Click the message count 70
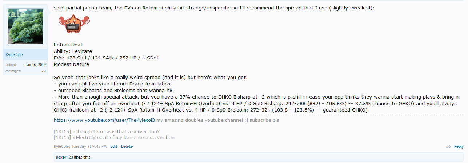 tap(44, 71)
